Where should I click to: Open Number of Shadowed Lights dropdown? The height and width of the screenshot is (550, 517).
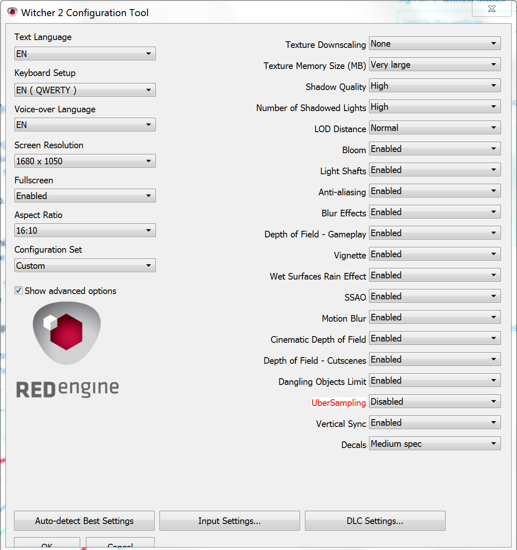[x=435, y=107]
